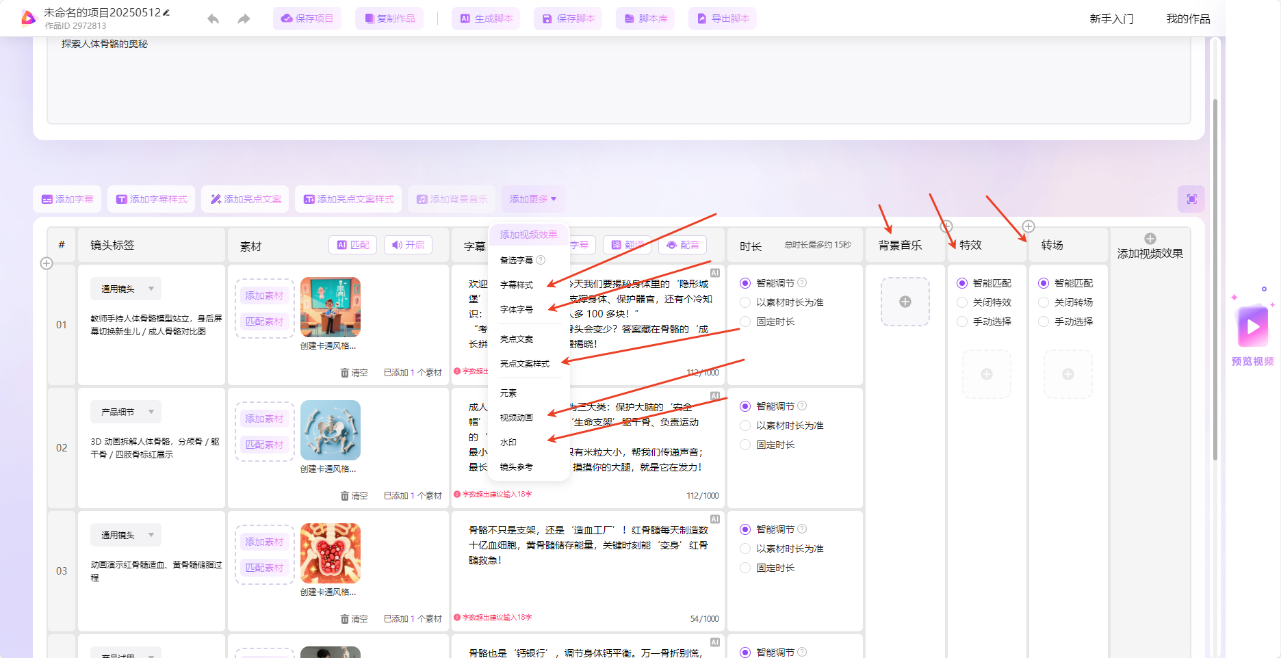This screenshot has height=658, width=1281.
Task: Click the redo arrow icon
Action: tap(244, 19)
